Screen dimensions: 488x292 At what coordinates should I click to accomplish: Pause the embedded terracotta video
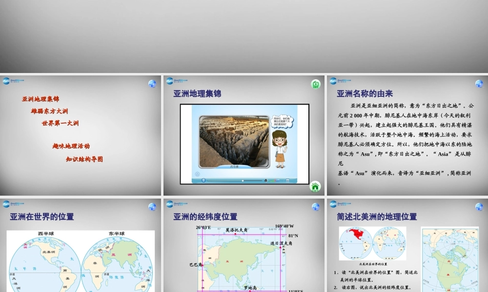click(x=203, y=180)
